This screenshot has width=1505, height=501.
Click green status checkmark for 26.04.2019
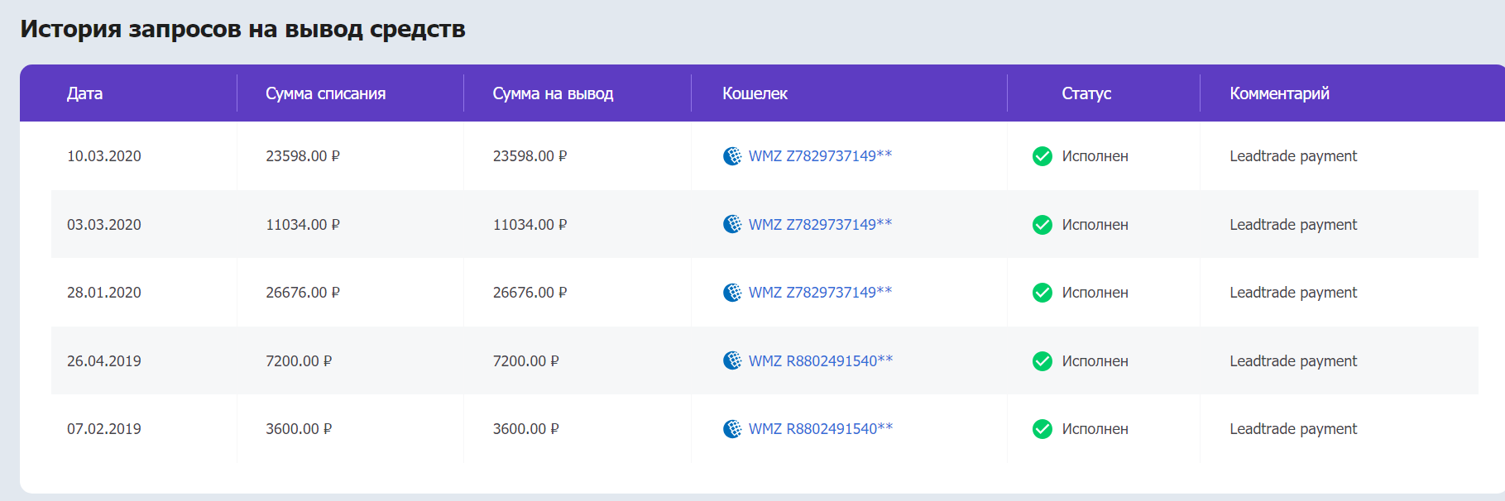[1042, 361]
